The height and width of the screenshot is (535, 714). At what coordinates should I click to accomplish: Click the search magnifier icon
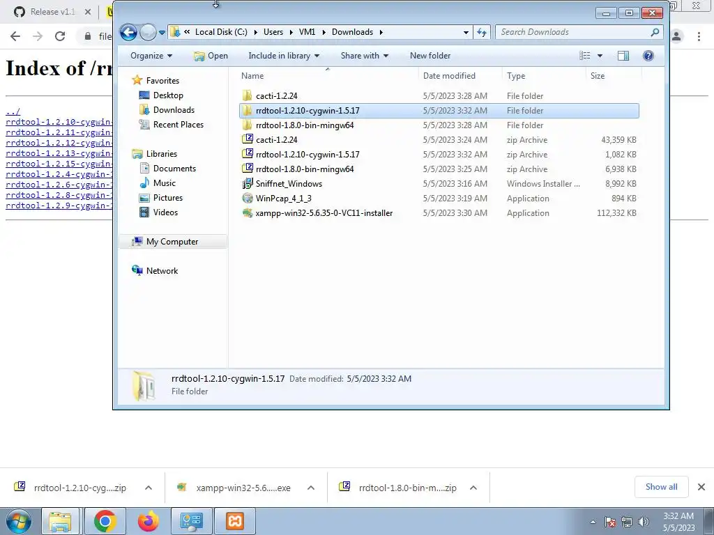tap(655, 32)
